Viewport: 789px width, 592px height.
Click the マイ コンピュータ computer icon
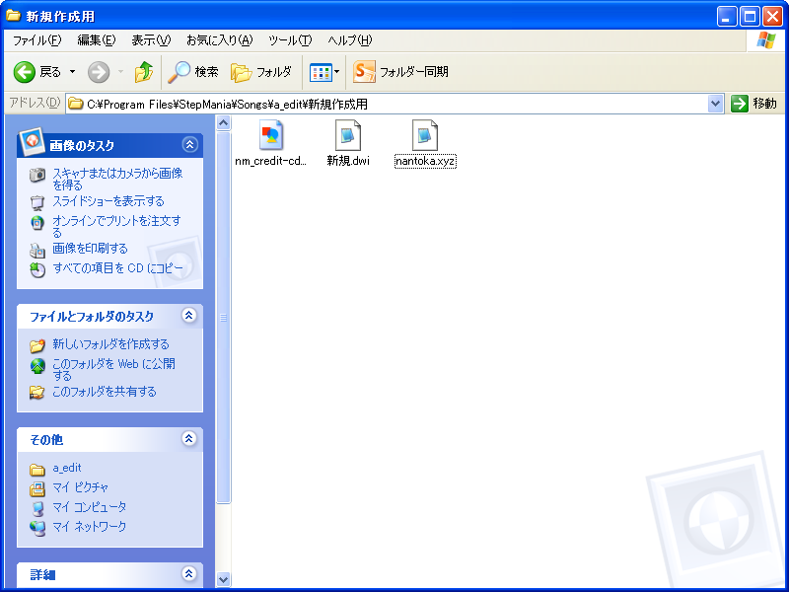point(37,508)
